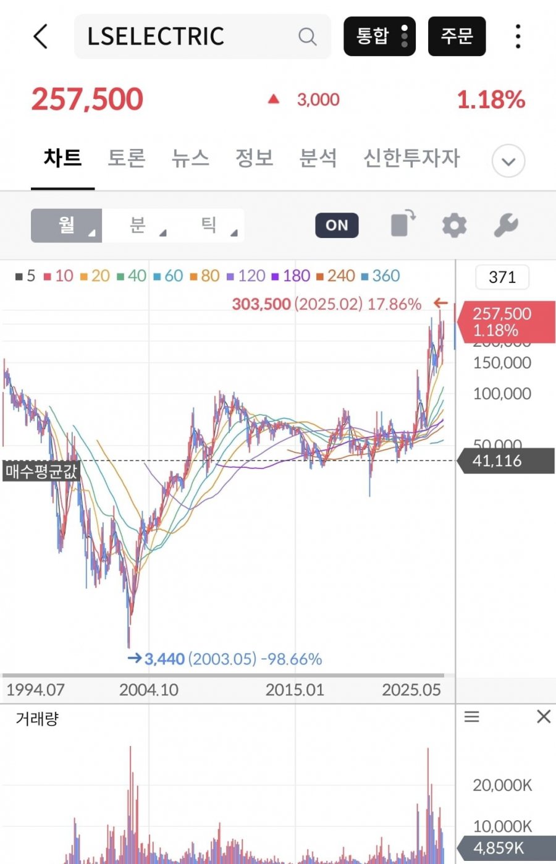Image resolution: width=556 pixels, height=864 pixels.
Task: Toggle the 120-period moving average legend
Action: [246, 276]
